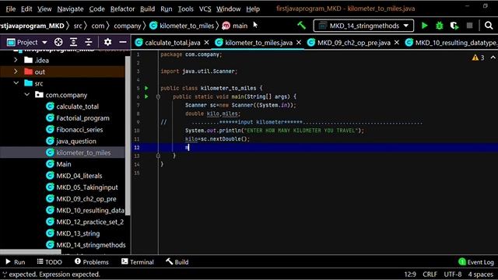498x280 pixels.
Task: Collapse all in Project panel
Action: [x=89, y=42]
